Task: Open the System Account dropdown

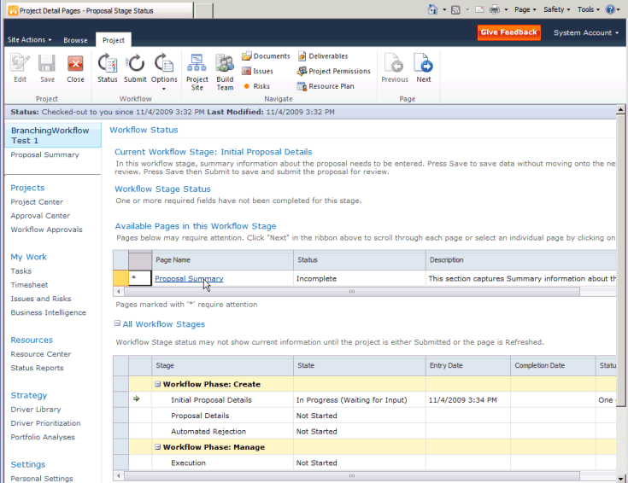Action: (x=586, y=32)
